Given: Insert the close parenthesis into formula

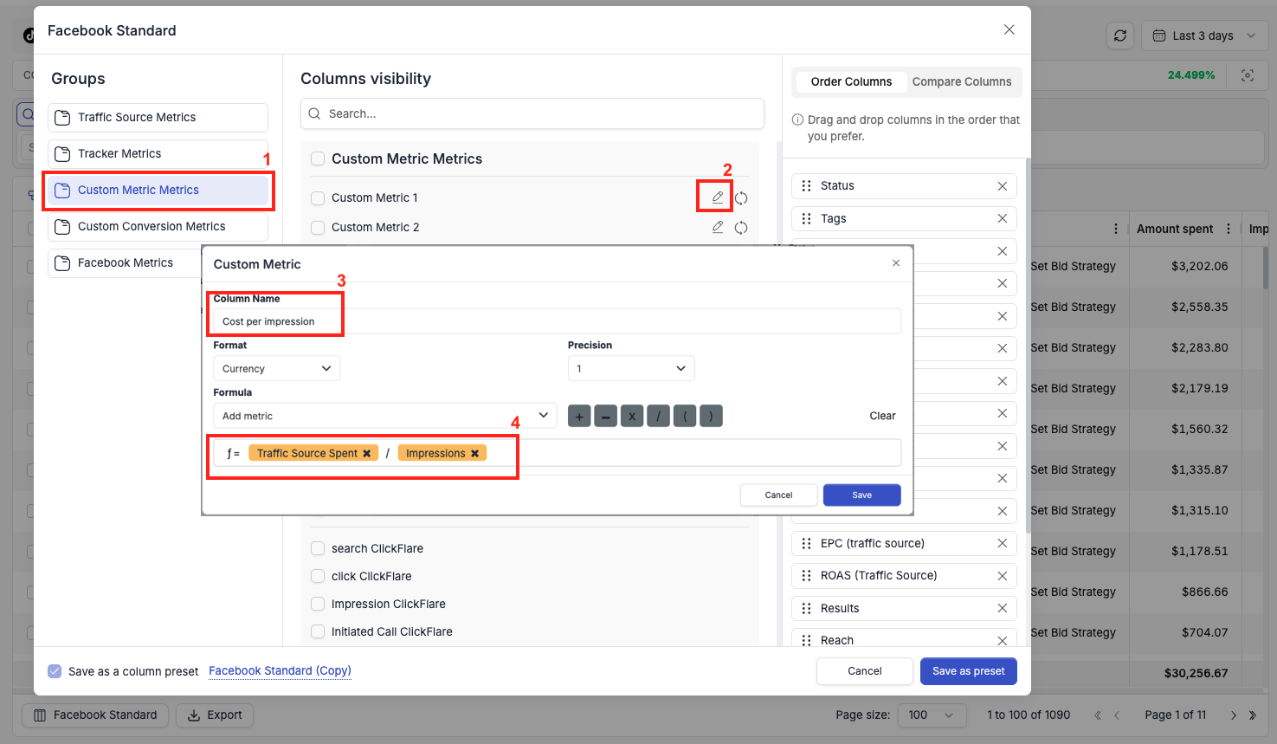Looking at the screenshot, I should (711, 417).
